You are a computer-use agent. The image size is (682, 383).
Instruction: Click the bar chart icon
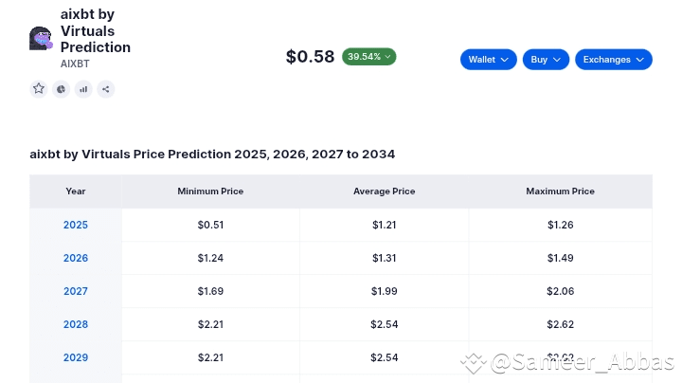coord(83,89)
